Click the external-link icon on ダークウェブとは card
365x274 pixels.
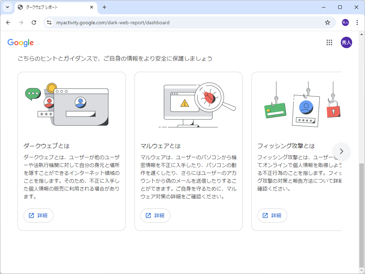click(31, 215)
